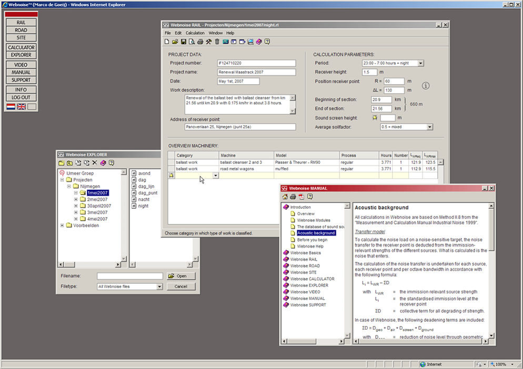Click PDF icon in Webnoise MANUAL
This screenshot has height=369, width=523.
[x=301, y=197]
